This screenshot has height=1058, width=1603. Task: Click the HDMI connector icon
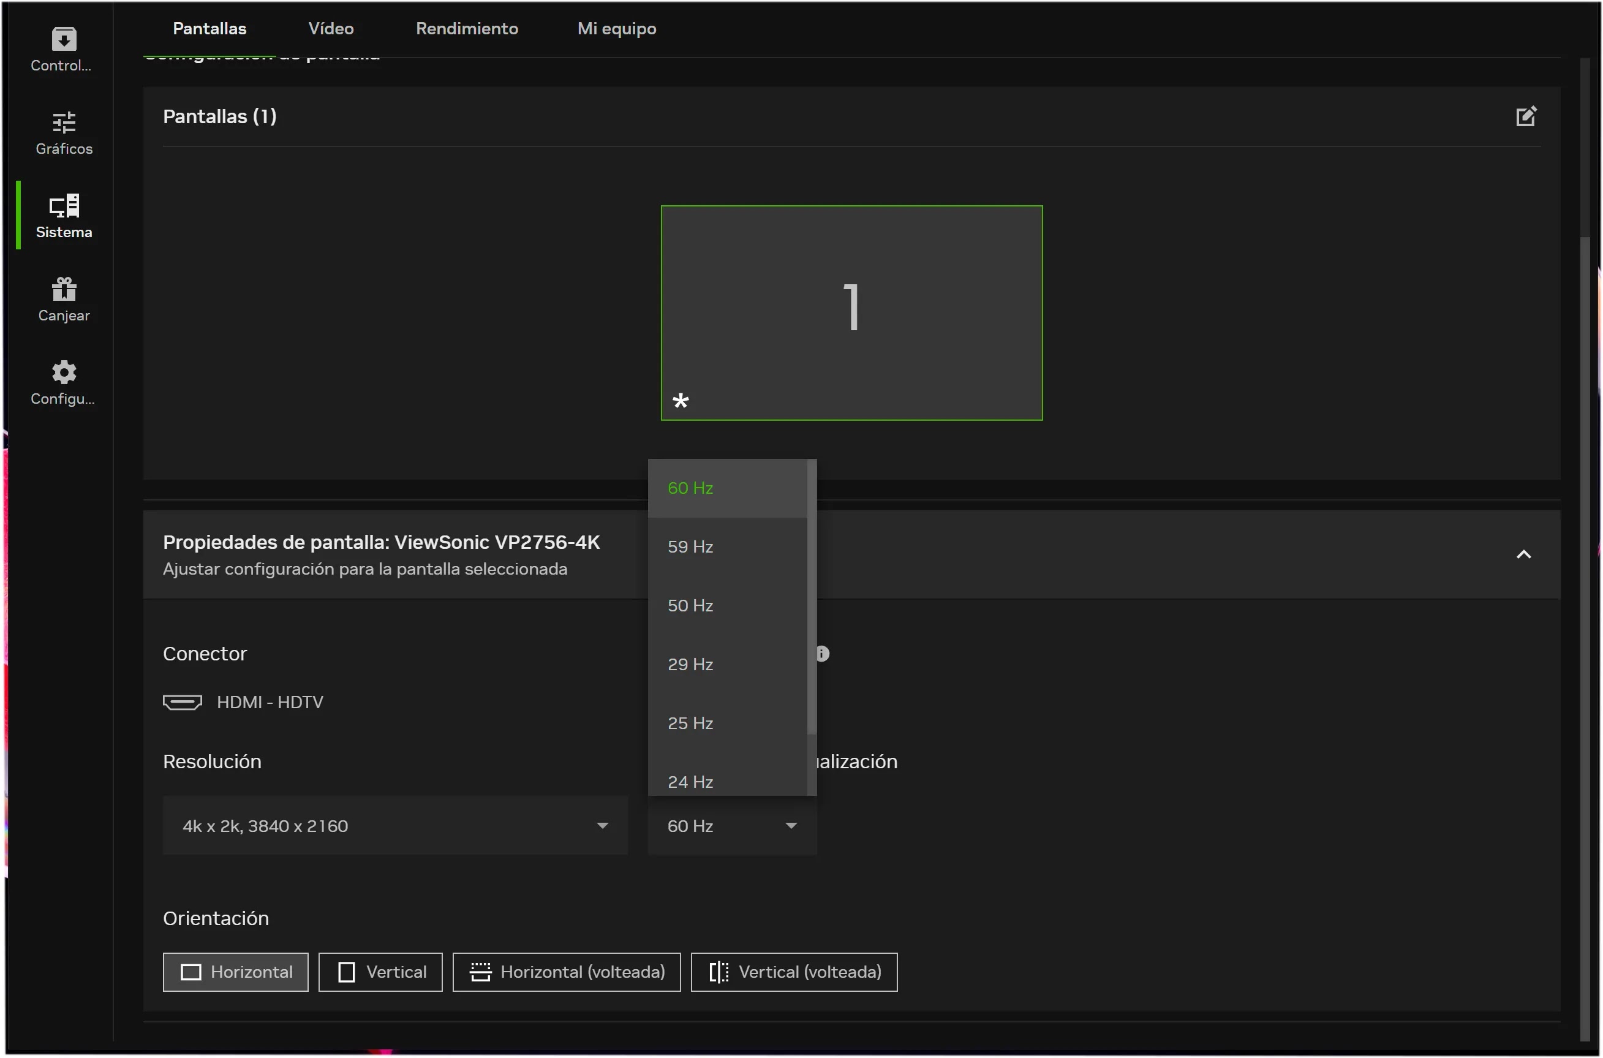[182, 701]
